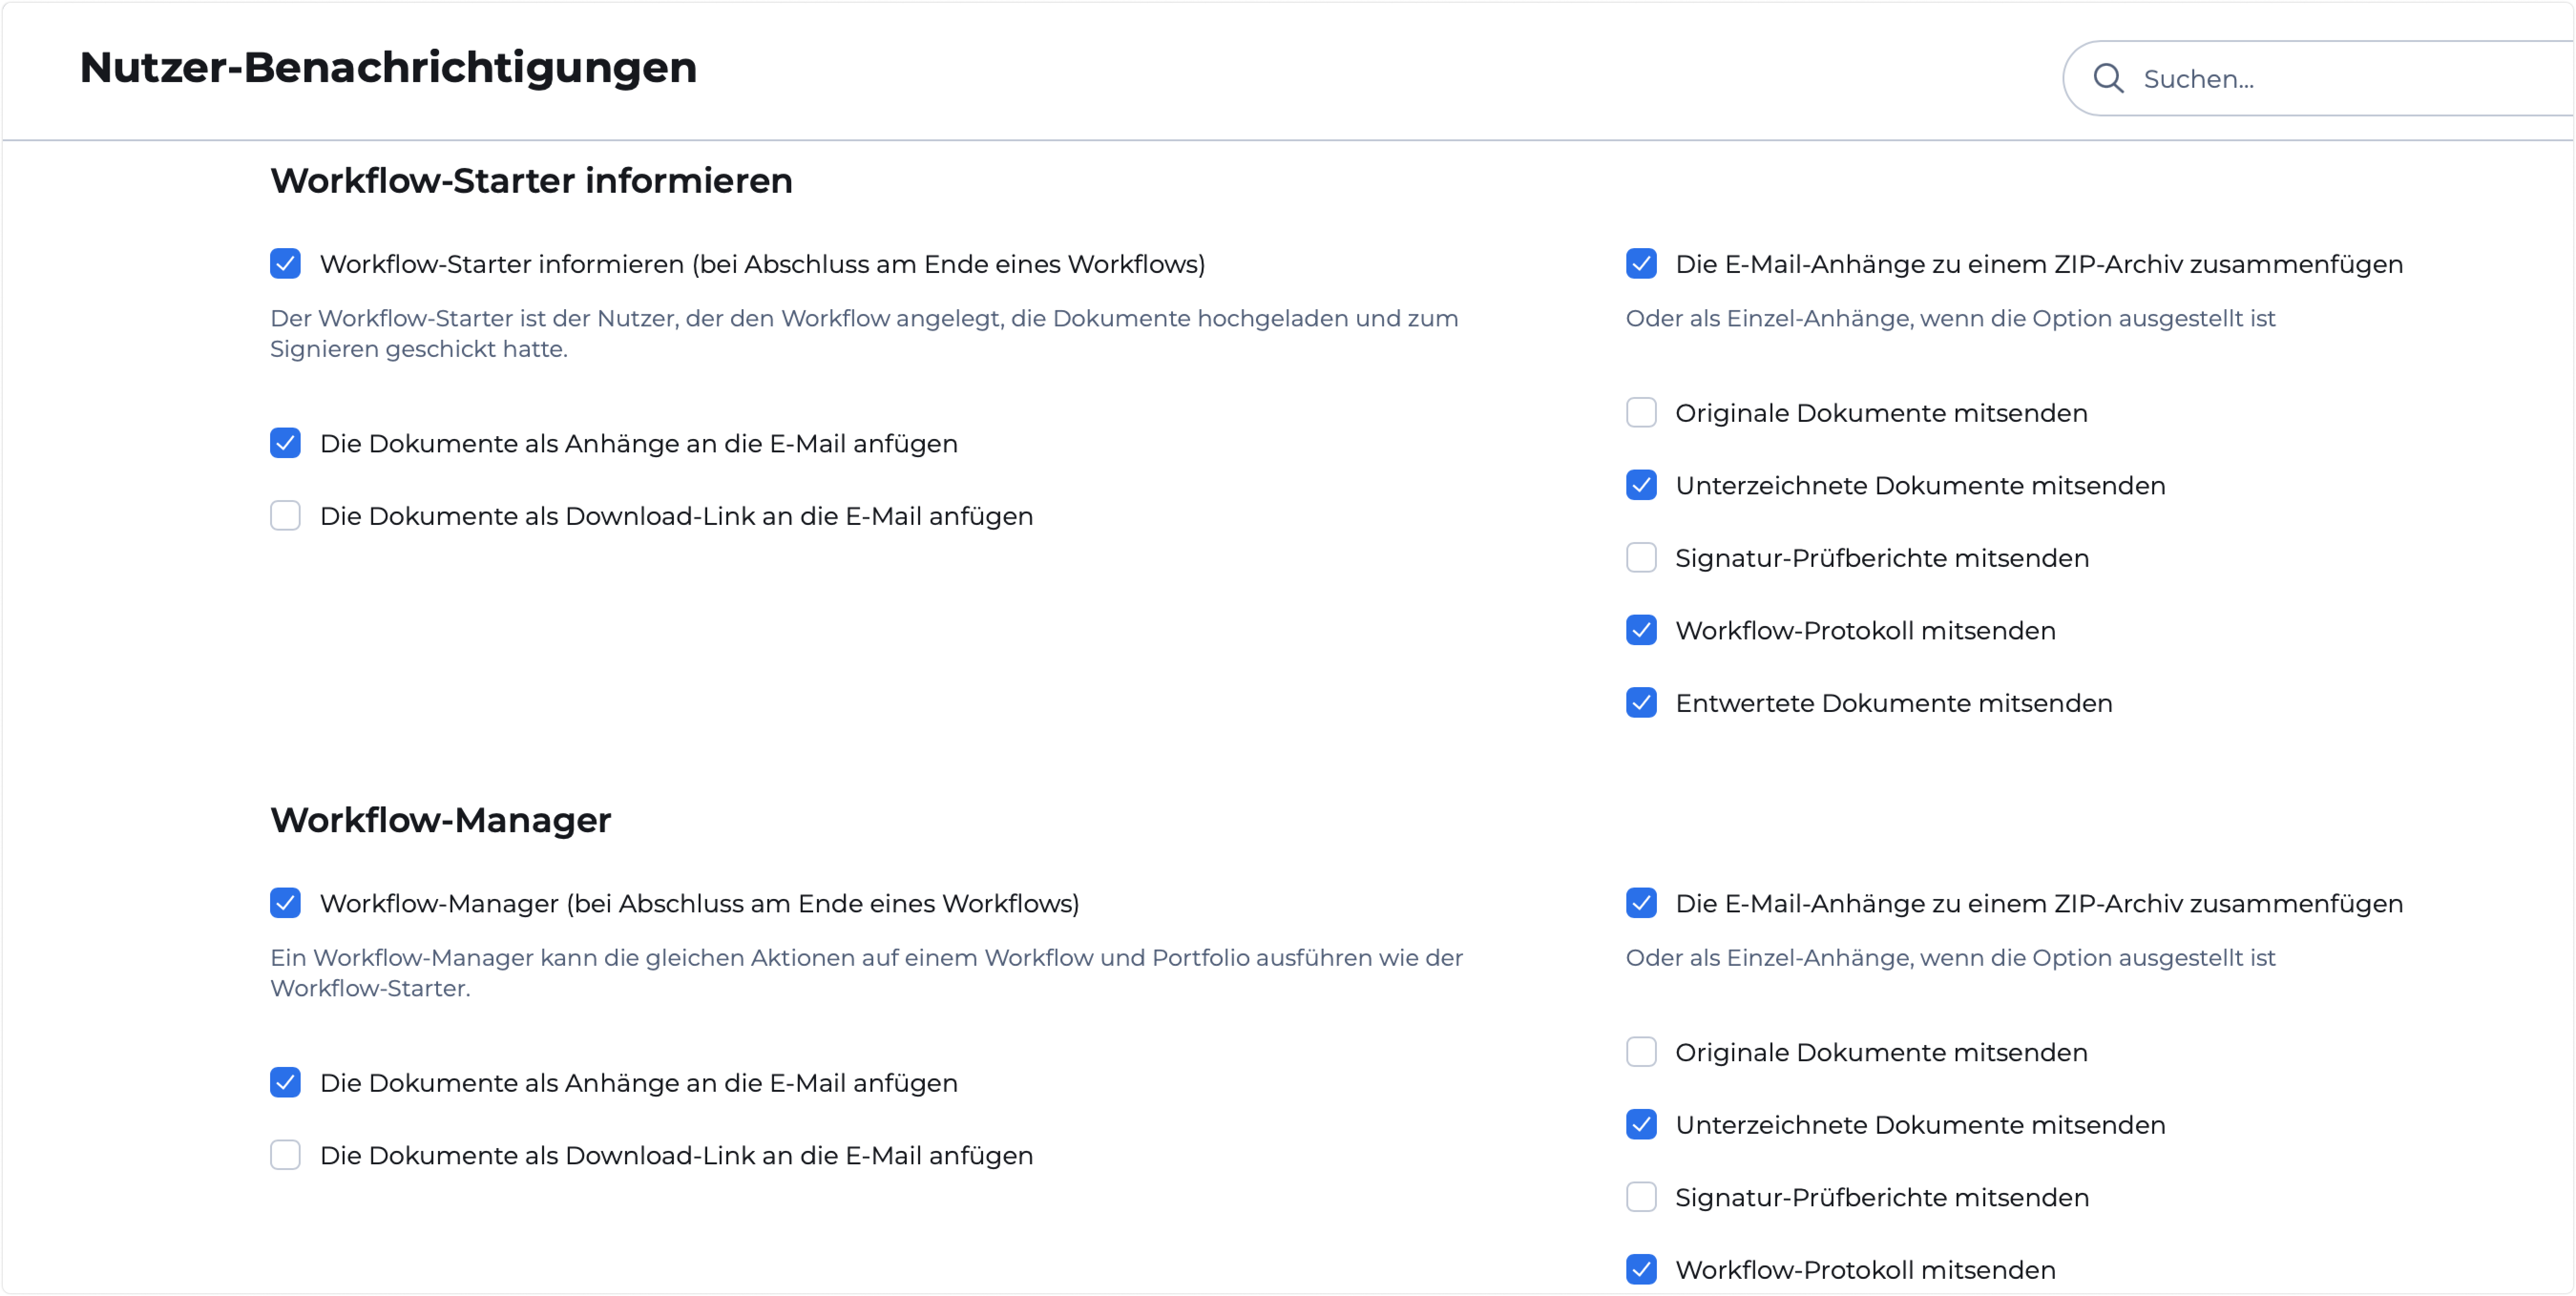
Task: Uncheck Starter section's Workflow-Protokoll mitsenden
Action: coord(1641,630)
